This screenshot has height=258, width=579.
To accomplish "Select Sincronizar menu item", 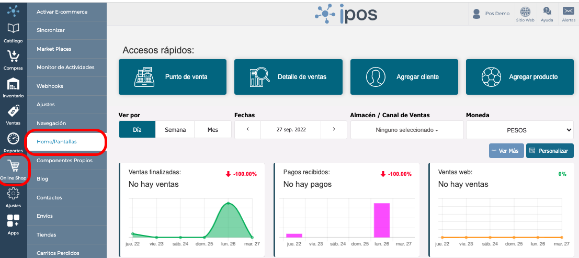I will point(67,30).
